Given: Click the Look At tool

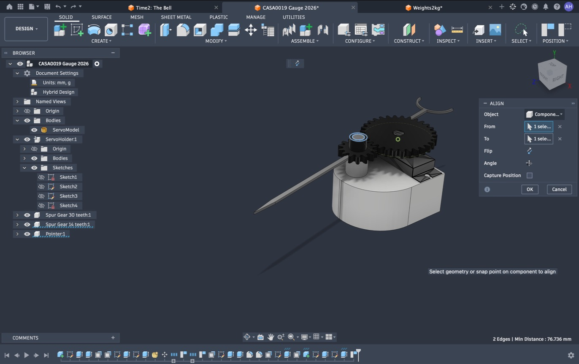Looking at the screenshot, I should click(260, 337).
